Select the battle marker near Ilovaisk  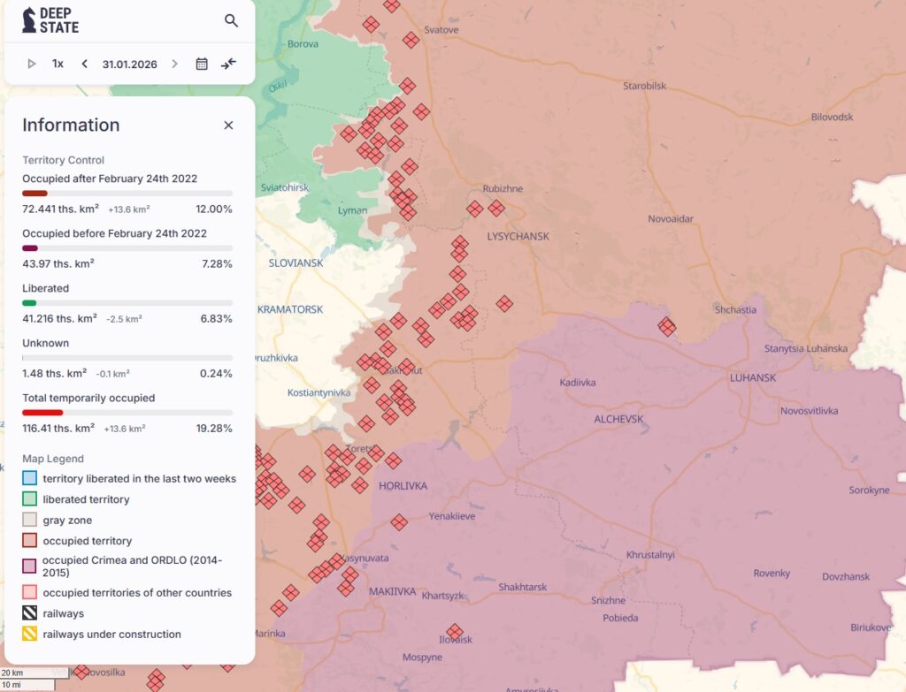click(x=456, y=631)
